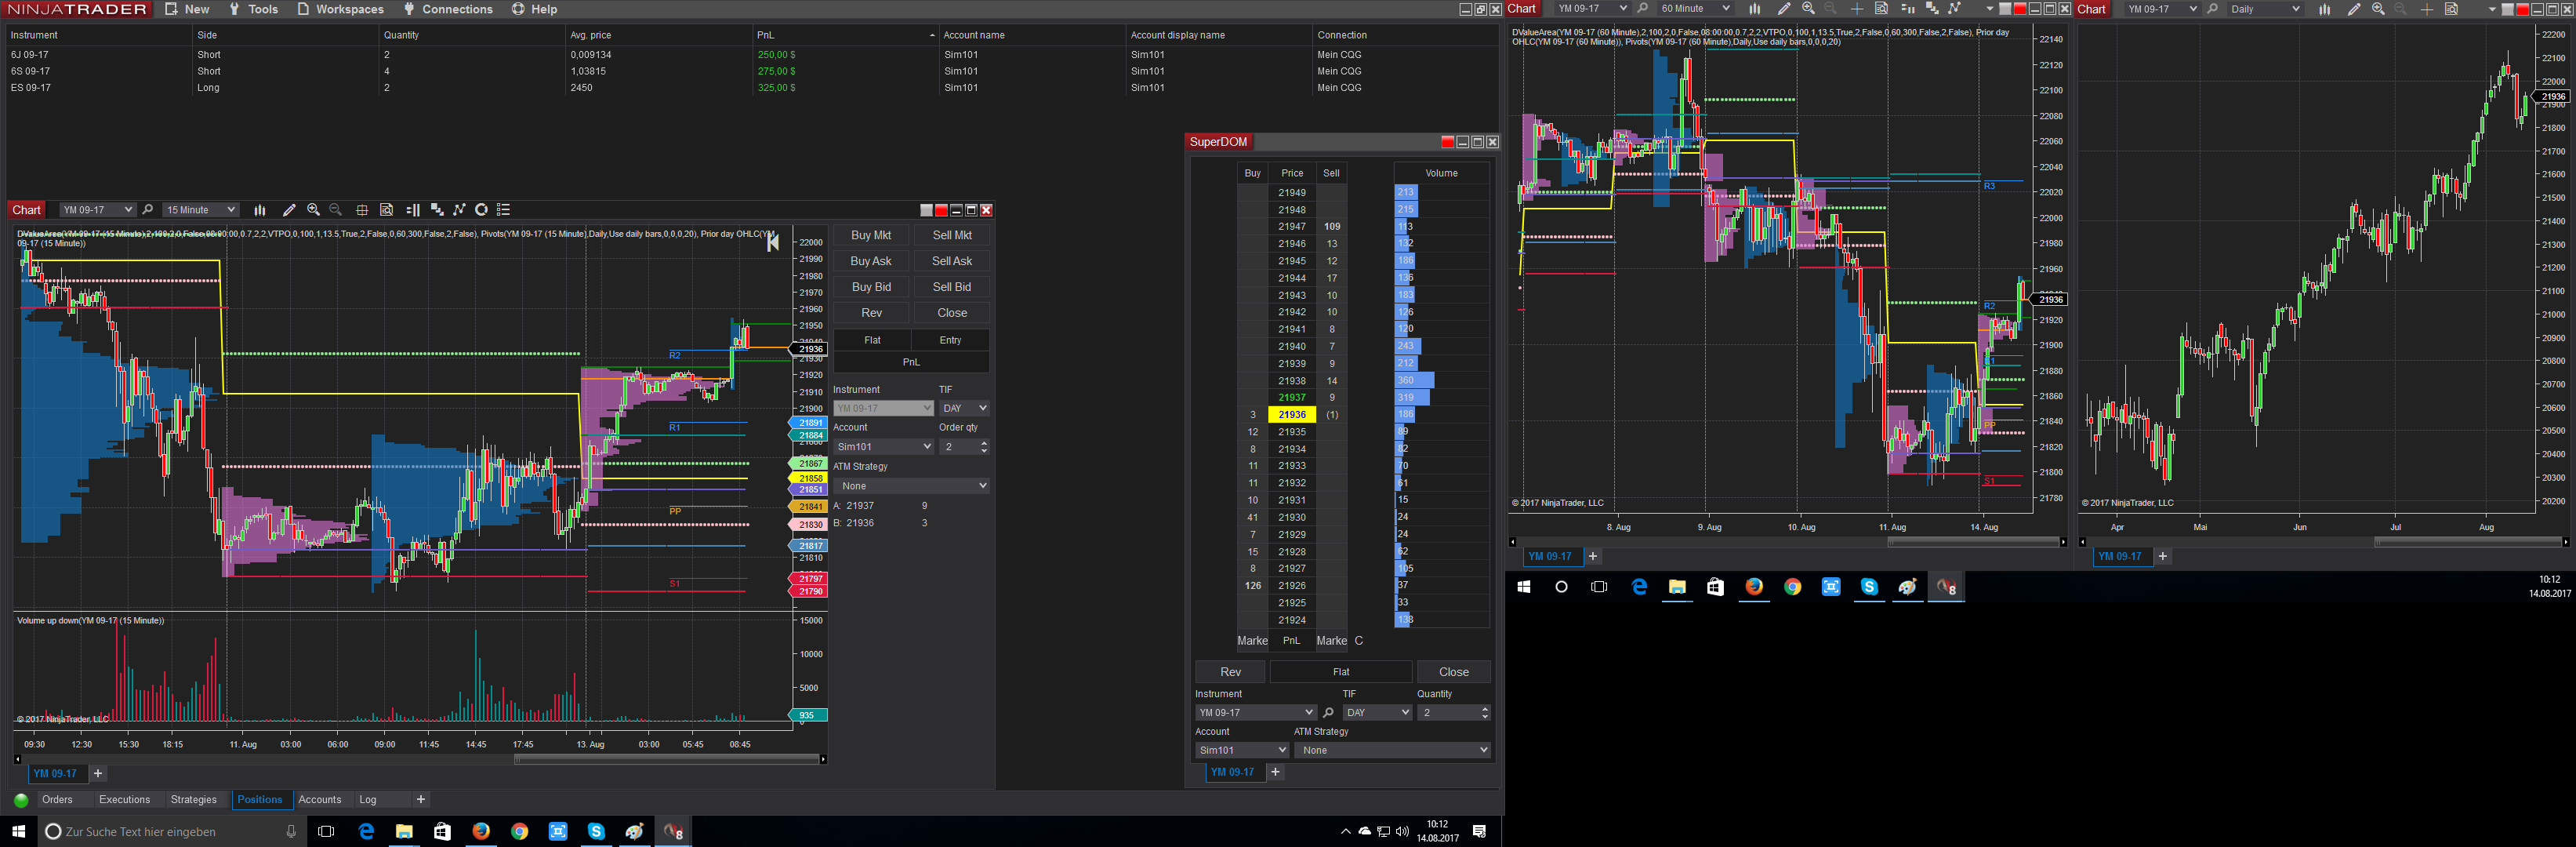2576x847 pixels.
Task: Open Skype from the left taskbar
Action: click(596, 831)
